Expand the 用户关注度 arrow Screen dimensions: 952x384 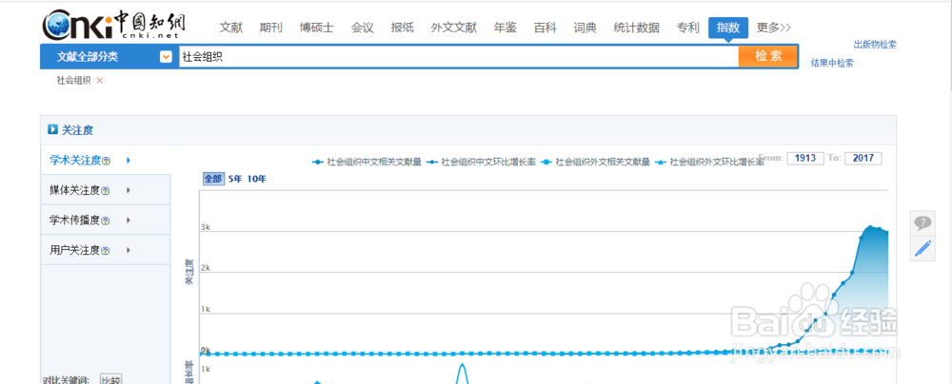(129, 251)
